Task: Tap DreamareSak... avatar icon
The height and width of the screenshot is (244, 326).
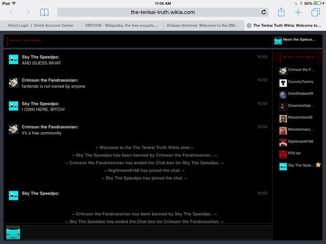Action: [283, 107]
